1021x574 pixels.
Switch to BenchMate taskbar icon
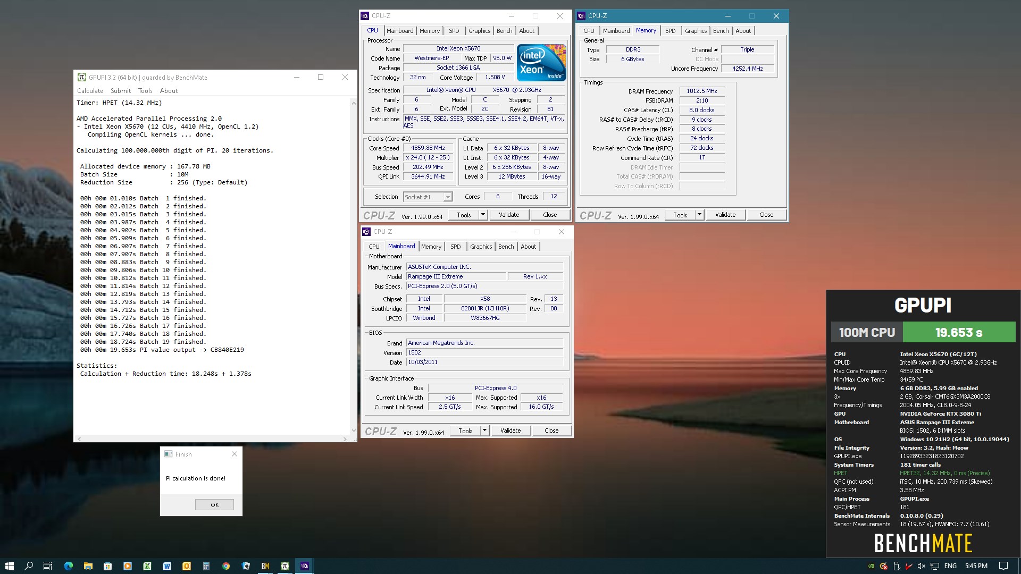265,566
